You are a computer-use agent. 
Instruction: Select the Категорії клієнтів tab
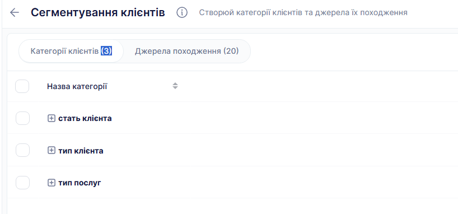coord(71,52)
